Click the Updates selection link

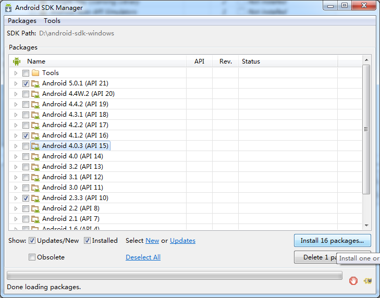[x=183, y=241]
